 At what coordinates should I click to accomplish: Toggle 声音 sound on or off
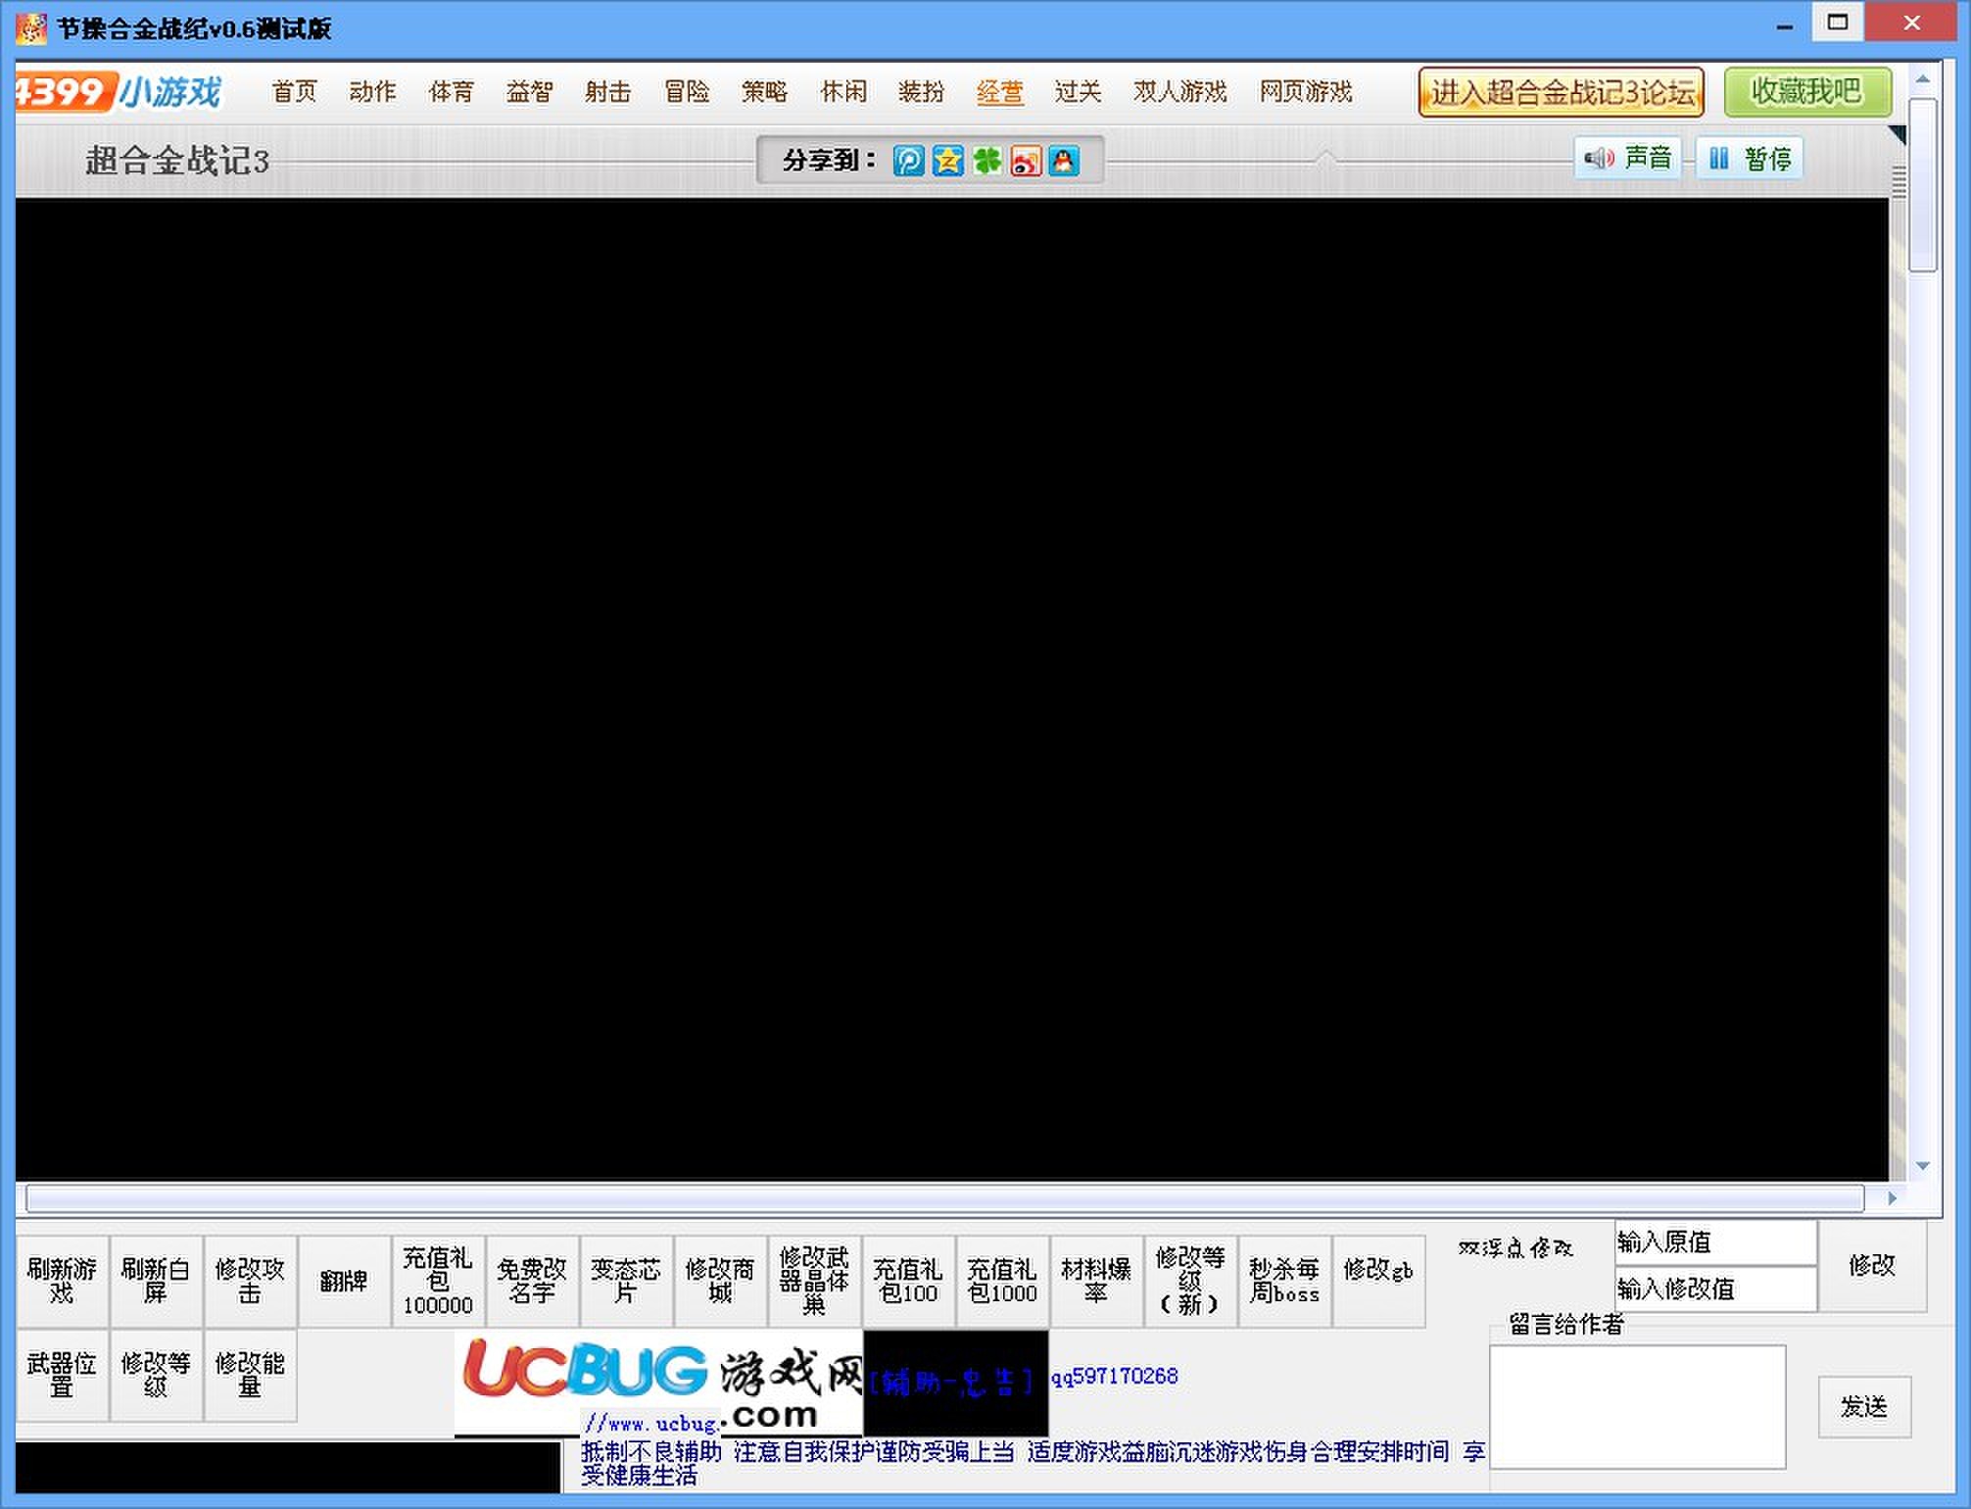pos(1628,159)
